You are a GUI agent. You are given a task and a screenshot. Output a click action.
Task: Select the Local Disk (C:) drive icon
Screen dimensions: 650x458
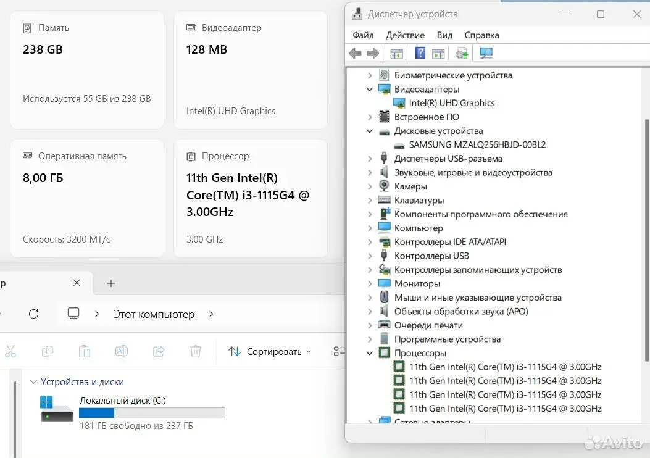tap(57, 409)
